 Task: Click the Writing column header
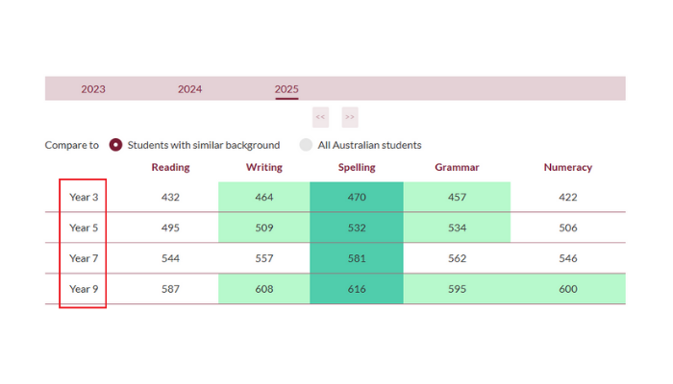(263, 167)
